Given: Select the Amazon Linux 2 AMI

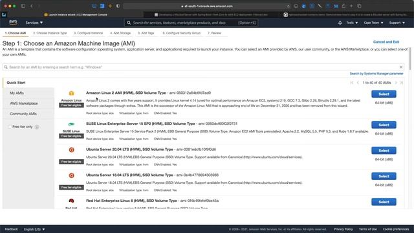Looking at the screenshot, I should pos(384,94).
